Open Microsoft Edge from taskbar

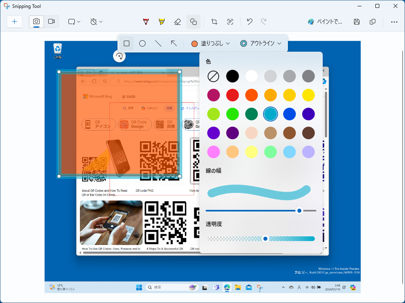pos(227,287)
